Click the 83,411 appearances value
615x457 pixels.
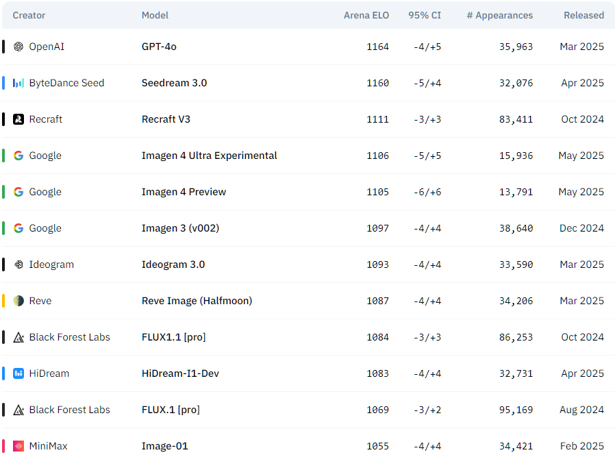pyautogui.click(x=516, y=119)
